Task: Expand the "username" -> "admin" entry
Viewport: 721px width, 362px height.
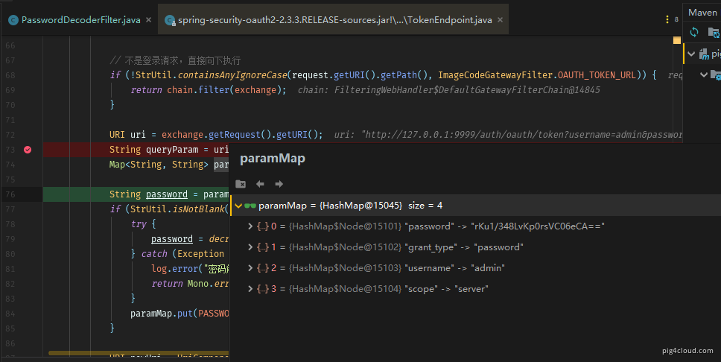Action: [x=250, y=268]
